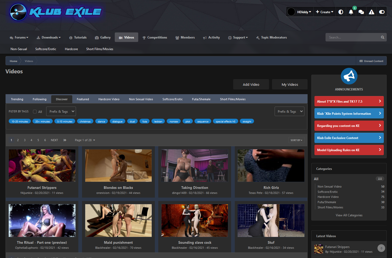Expand the Forums menu
This screenshot has height=258, width=392.
coord(19,37)
